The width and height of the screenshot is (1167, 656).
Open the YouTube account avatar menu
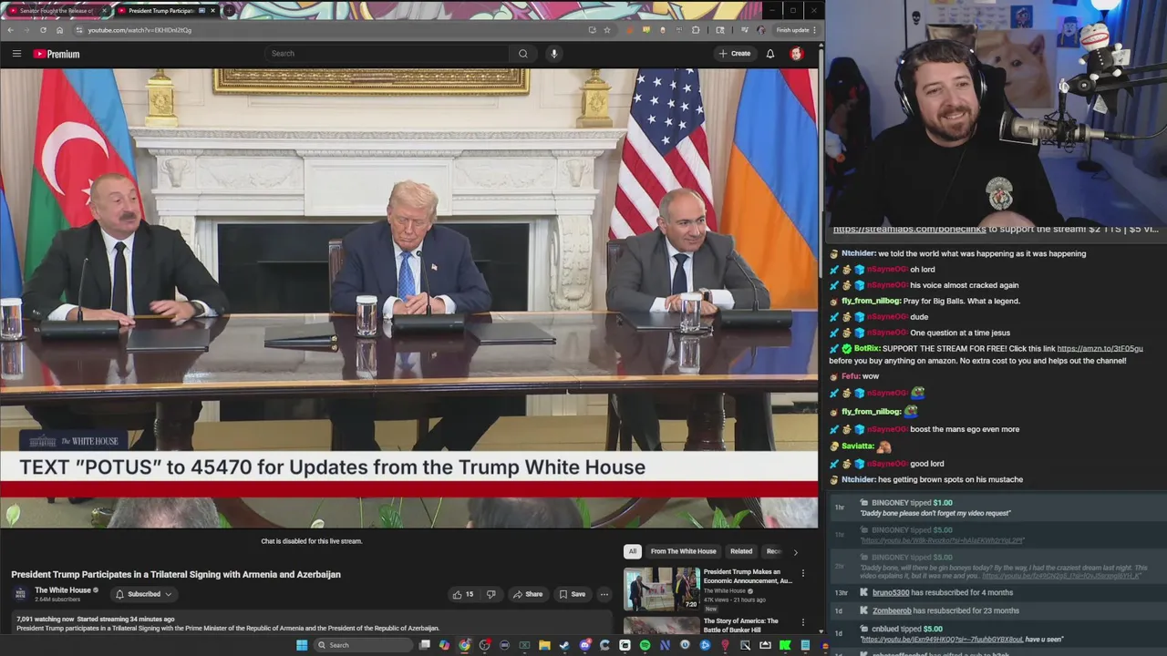click(x=796, y=54)
